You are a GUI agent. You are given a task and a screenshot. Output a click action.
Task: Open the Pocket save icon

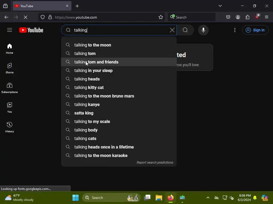point(228,17)
